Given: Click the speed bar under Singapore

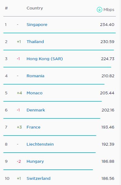Looking at the screenshot, I should (x=59, y=33).
